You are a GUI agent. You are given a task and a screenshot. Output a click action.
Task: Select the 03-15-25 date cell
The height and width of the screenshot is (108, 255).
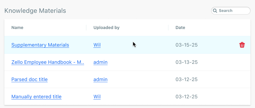click(x=187, y=45)
